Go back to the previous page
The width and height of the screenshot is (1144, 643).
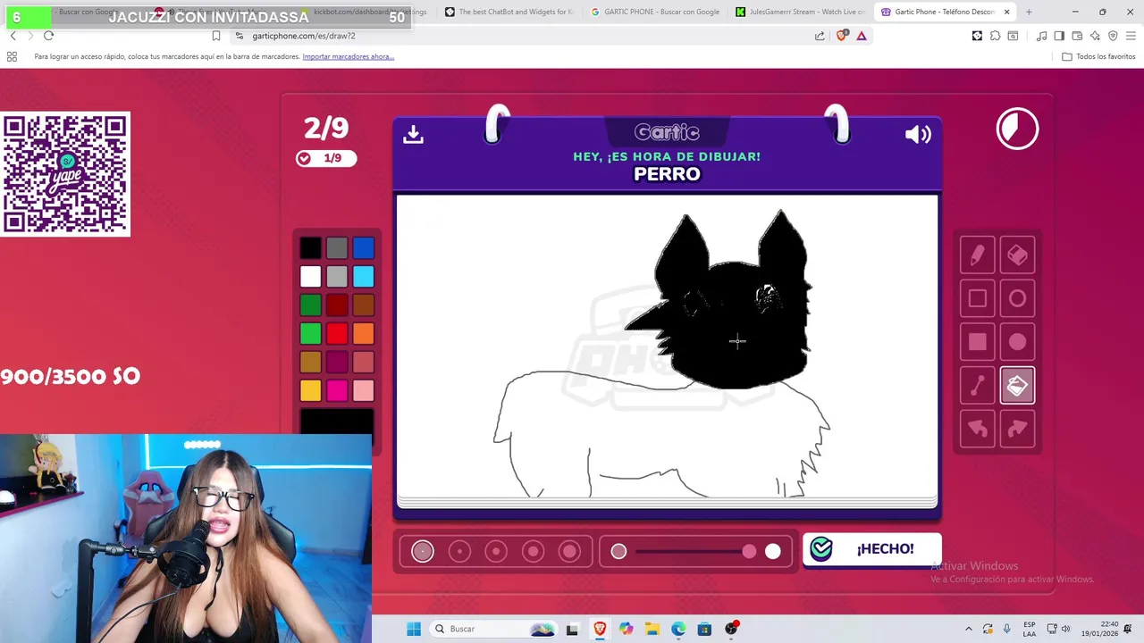(13, 36)
